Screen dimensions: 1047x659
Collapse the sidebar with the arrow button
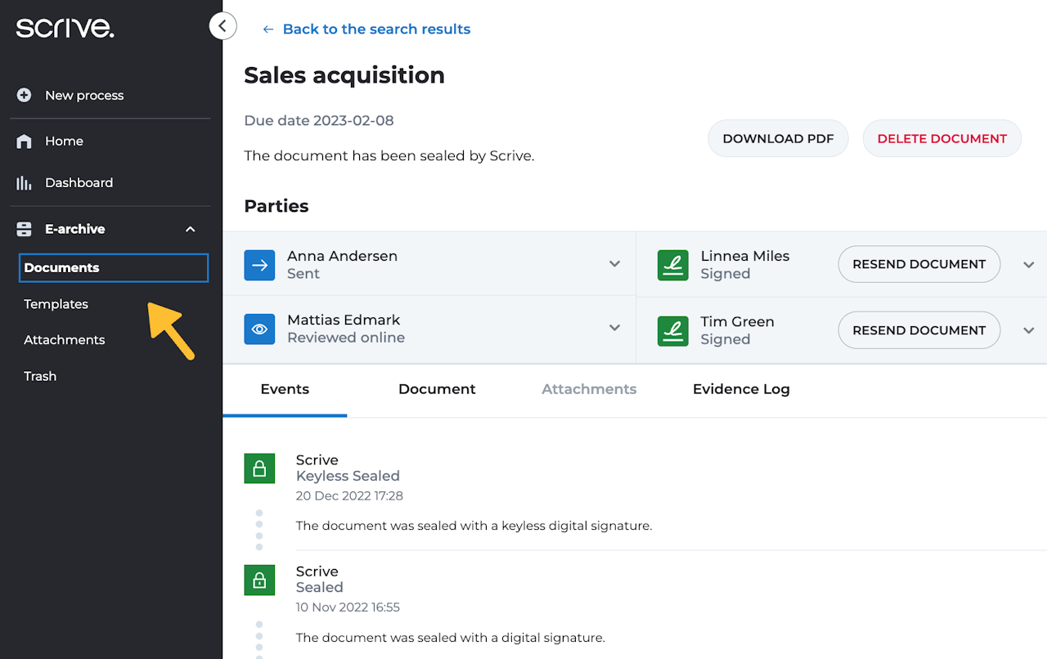(x=222, y=26)
